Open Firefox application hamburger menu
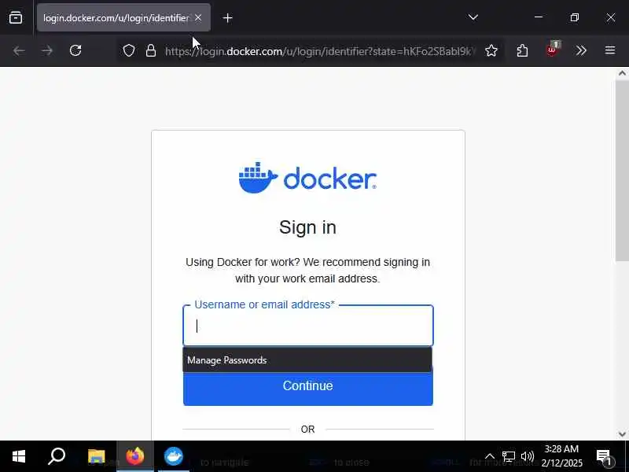 (610, 50)
